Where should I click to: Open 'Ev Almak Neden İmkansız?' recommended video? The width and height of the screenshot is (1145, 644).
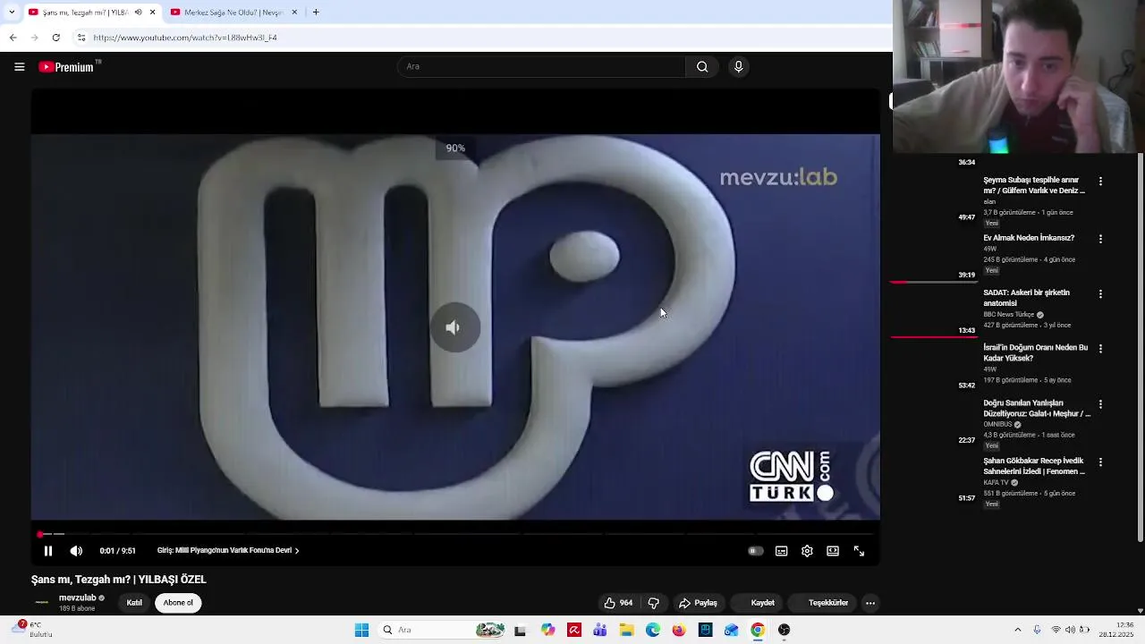click(x=1029, y=238)
